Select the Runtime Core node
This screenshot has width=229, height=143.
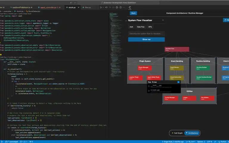177,49
